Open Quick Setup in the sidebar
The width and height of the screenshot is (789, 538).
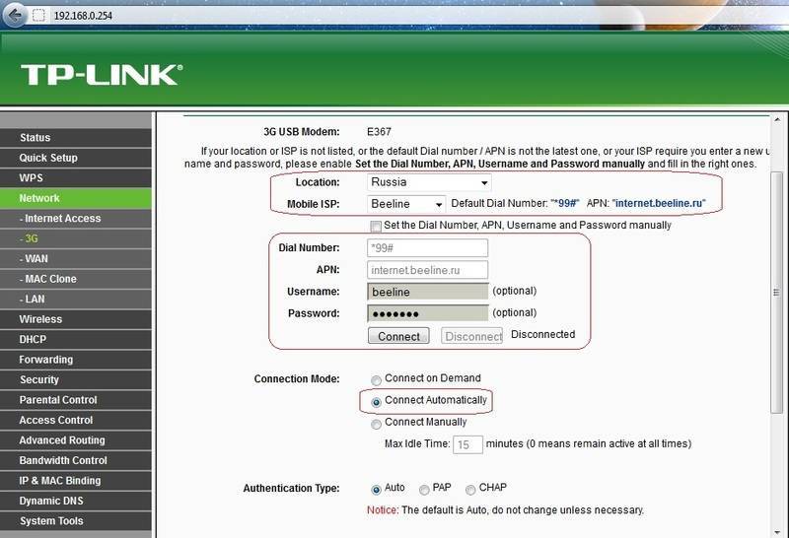(76, 158)
